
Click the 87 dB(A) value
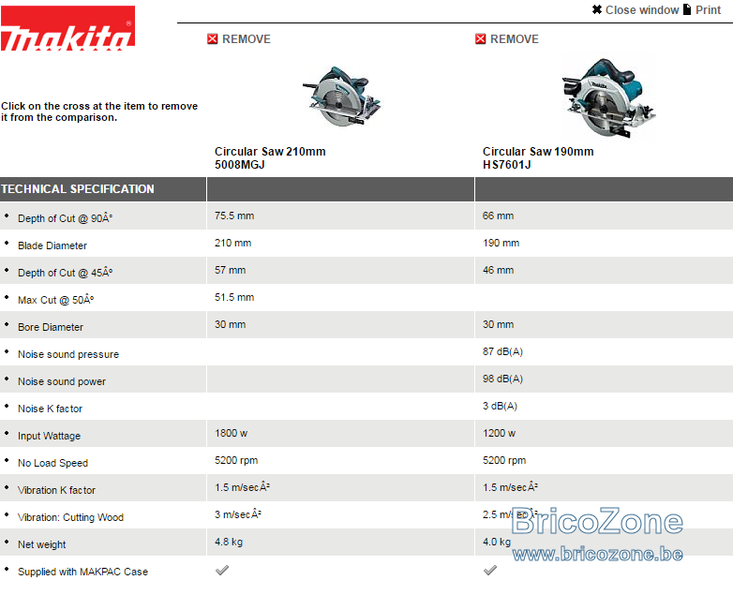click(502, 351)
